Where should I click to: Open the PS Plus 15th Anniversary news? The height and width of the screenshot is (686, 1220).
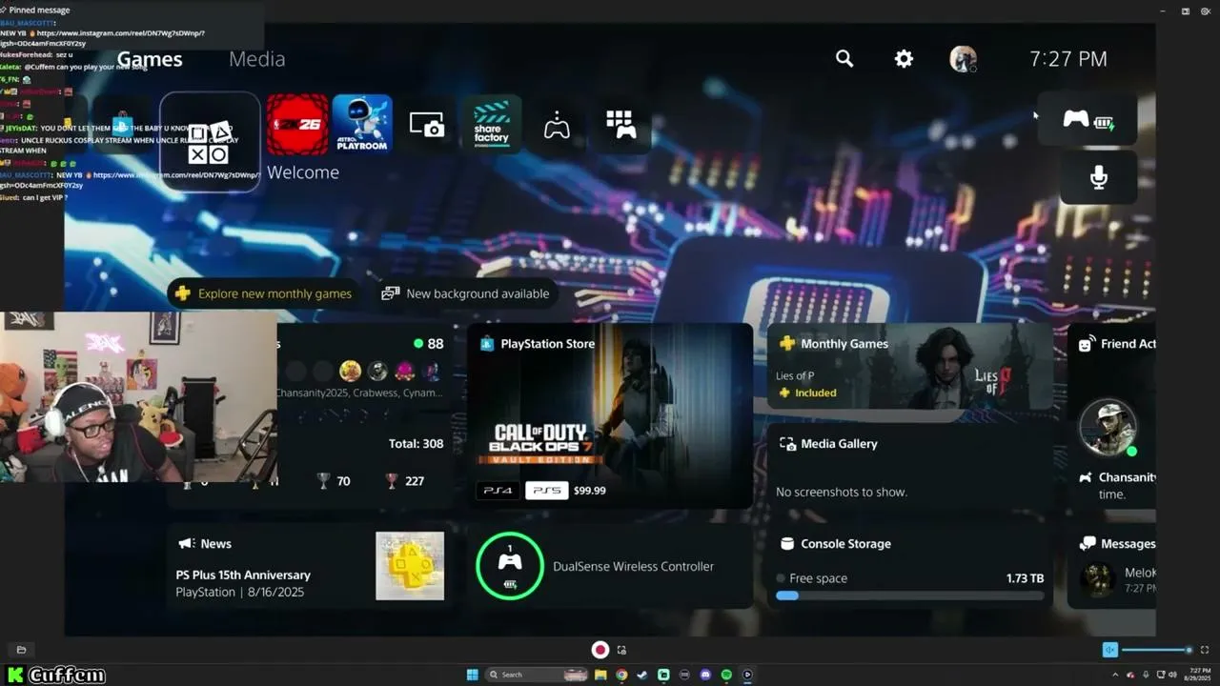[x=311, y=565]
